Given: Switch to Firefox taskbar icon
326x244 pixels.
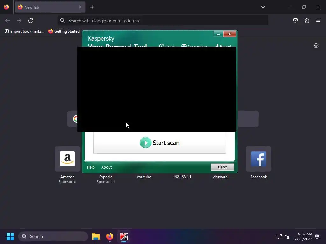Looking at the screenshot, I should click(x=110, y=236).
